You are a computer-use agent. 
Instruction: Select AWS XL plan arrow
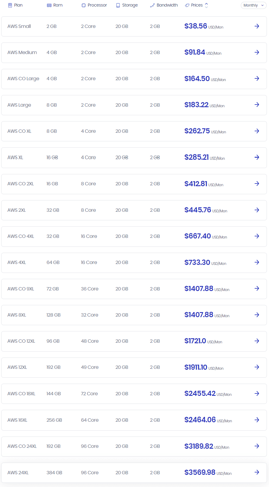click(257, 157)
